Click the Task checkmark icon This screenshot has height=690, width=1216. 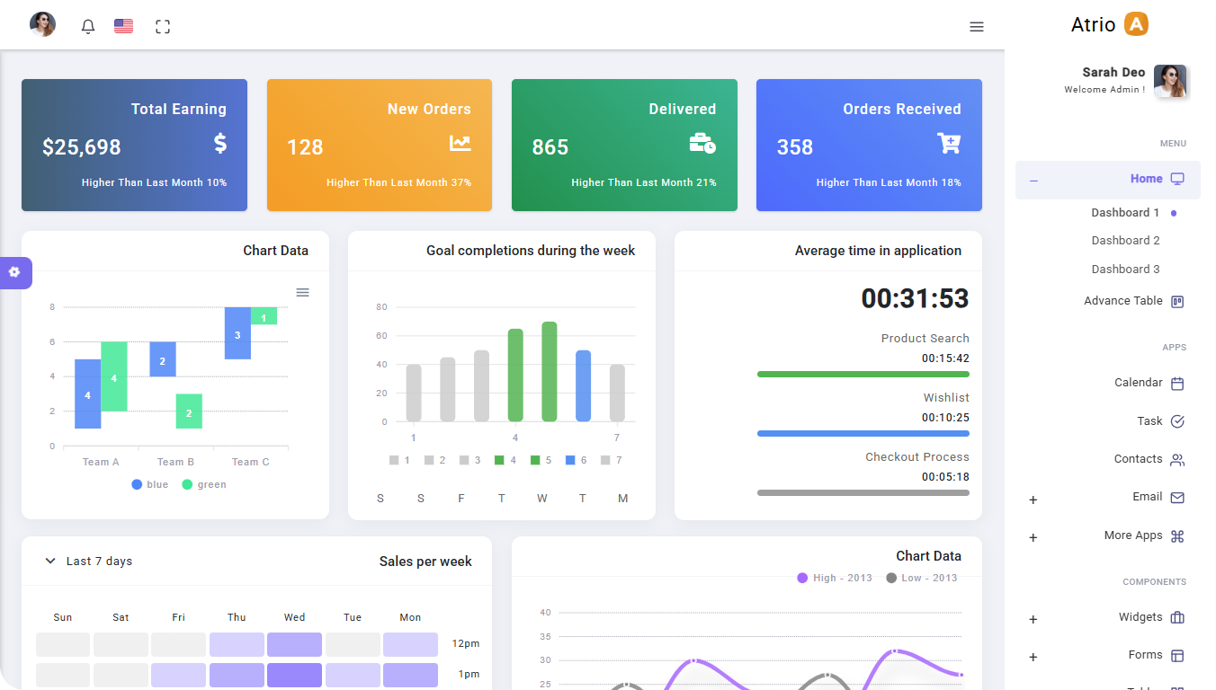click(x=1177, y=421)
